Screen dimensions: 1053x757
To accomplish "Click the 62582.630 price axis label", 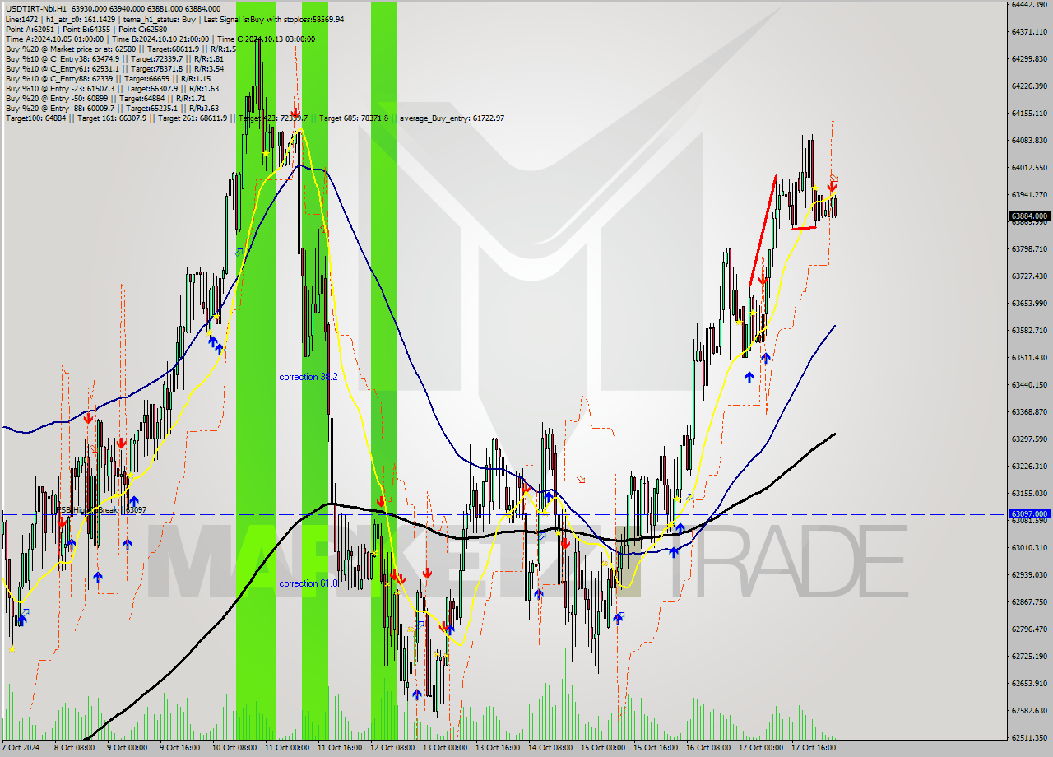I will pyautogui.click(x=1029, y=710).
